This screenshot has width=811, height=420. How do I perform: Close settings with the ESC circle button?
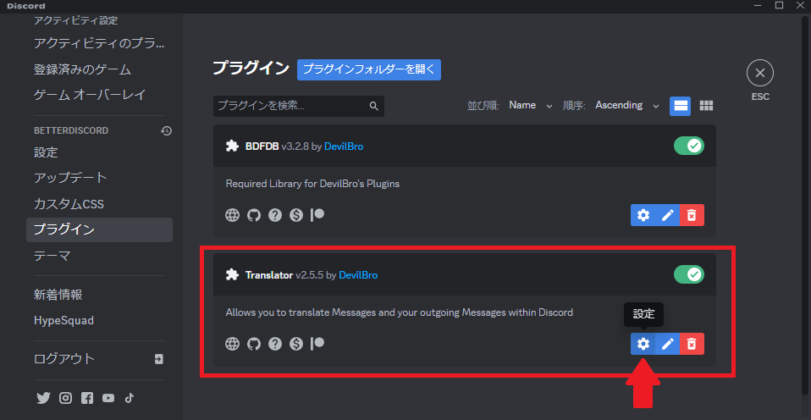click(x=760, y=74)
